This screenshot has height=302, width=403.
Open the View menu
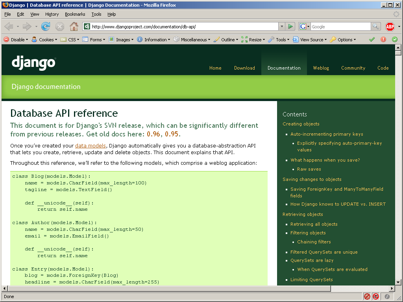click(x=35, y=14)
